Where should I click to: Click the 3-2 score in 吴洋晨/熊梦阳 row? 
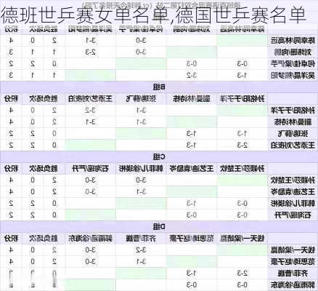click(x=192, y=76)
